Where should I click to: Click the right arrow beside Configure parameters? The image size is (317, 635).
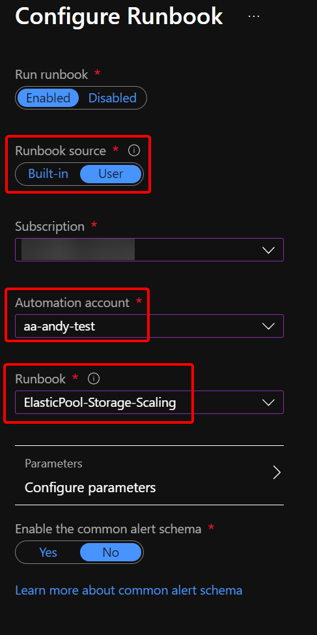(x=277, y=472)
